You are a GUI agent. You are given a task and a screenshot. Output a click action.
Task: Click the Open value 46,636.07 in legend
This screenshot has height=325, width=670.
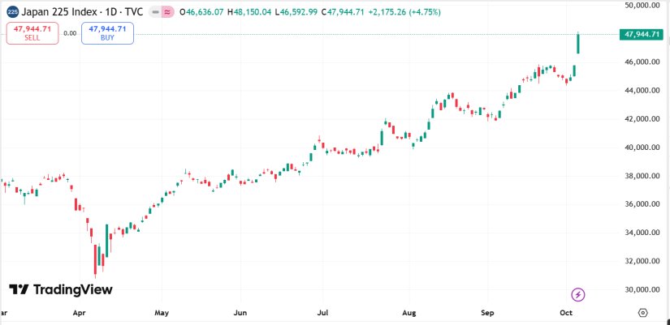pyautogui.click(x=205, y=12)
